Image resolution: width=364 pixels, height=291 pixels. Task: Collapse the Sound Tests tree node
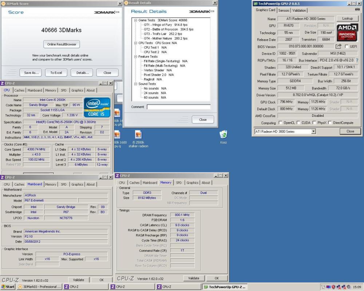(x=135, y=84)
